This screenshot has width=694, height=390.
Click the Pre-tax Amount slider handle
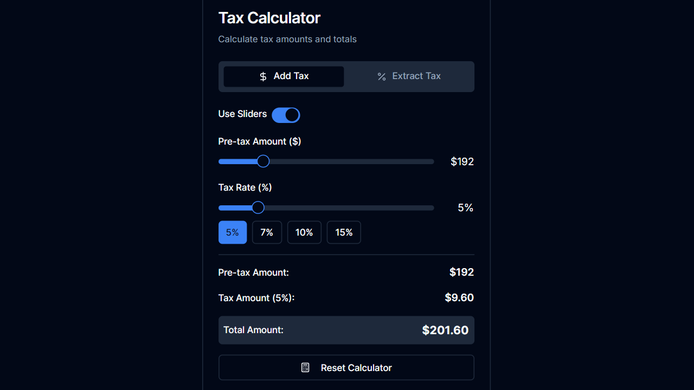tap(263, 161)
